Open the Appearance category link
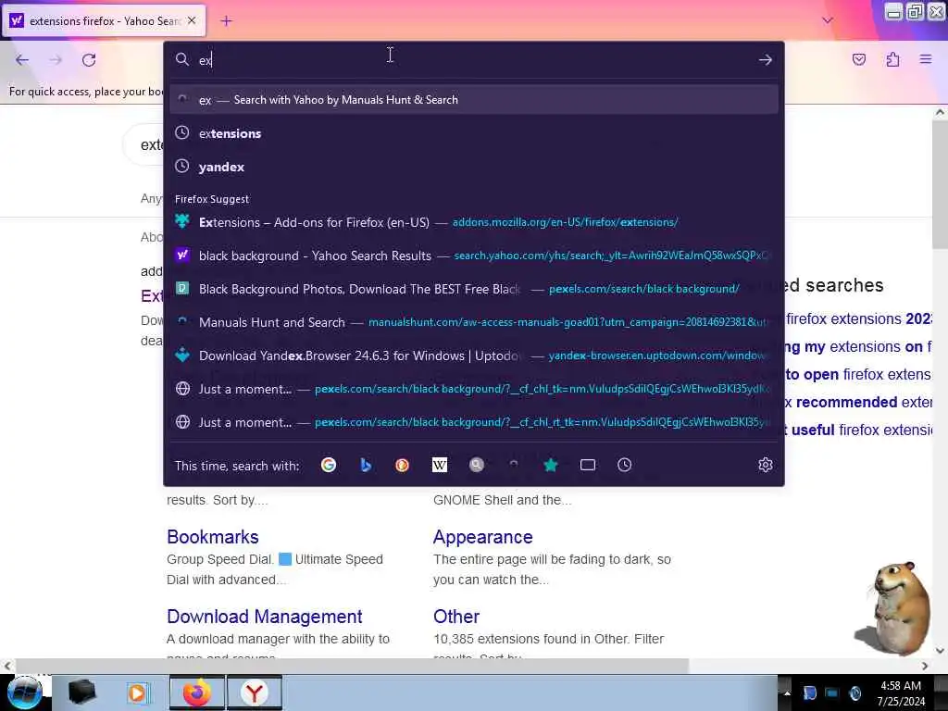948x711 pixels. click(482, 537)
